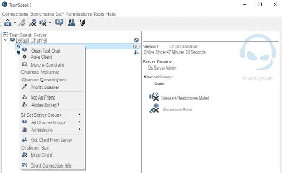Choose Add As Friend menu entry
Screen dimensions: 282x173
(x=43, y=97)
